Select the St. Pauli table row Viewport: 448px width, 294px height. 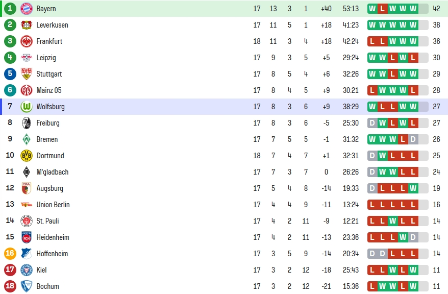pos(224,221)
